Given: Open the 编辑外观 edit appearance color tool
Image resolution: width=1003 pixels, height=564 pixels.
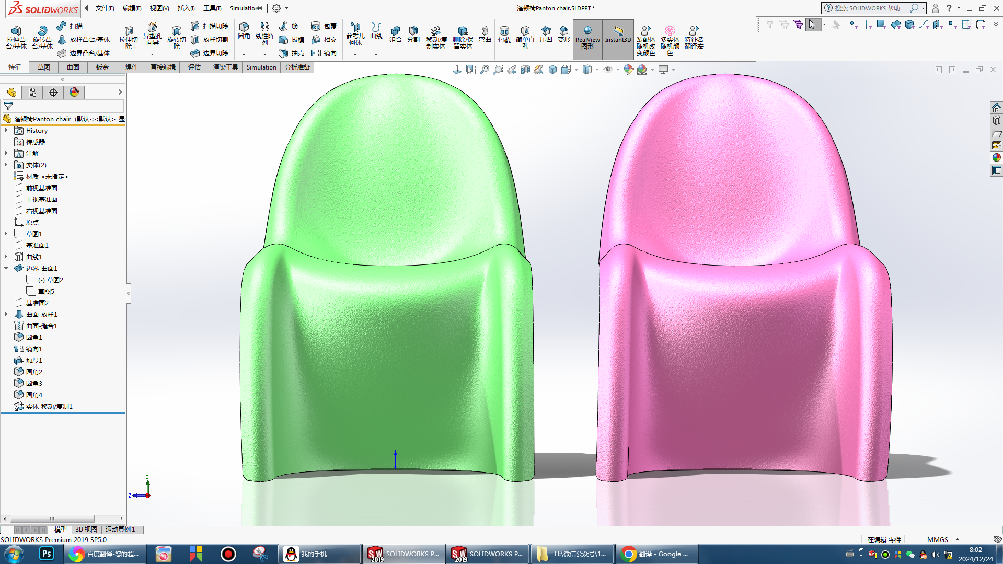Looking at the screenshot, I should click(628, 69).
